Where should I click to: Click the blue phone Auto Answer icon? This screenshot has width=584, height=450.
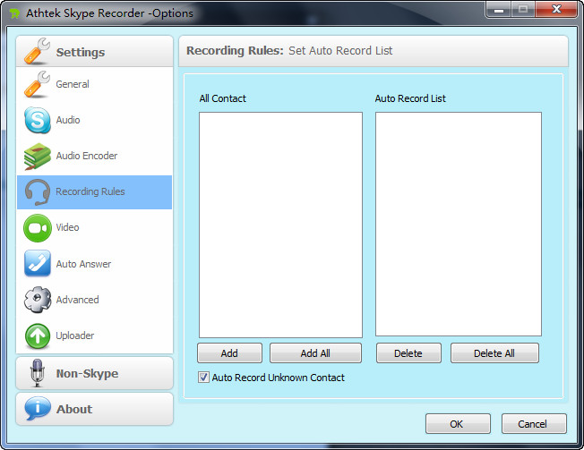coord(38,263)
